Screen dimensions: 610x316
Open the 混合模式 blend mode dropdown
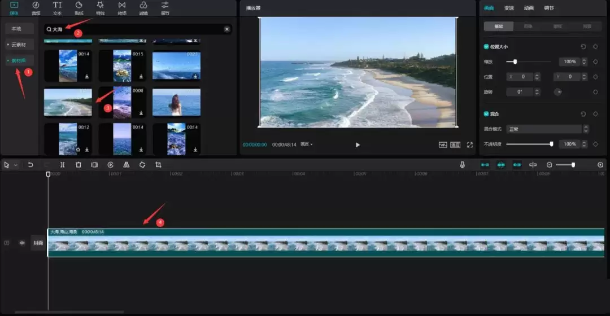547,129
